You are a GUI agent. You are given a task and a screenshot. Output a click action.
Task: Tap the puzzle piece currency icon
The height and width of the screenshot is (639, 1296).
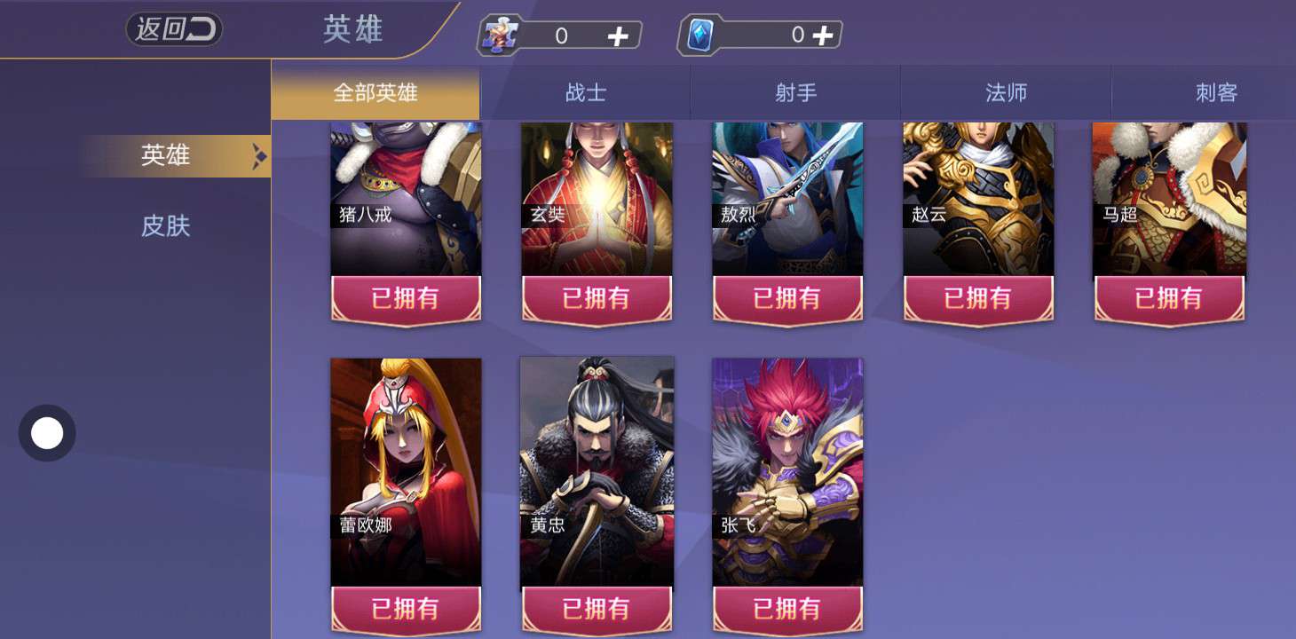pos(500,35)
